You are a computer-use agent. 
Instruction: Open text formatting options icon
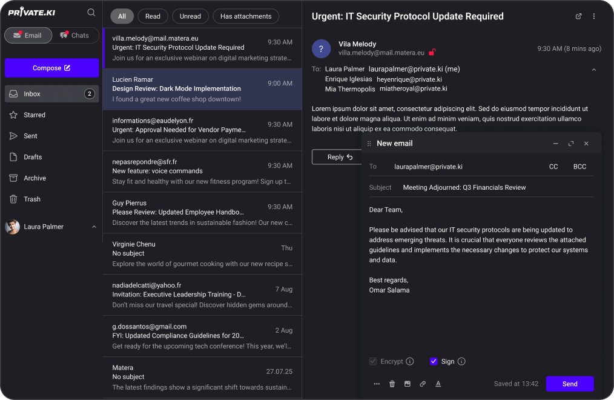click(x=438, y=384)
